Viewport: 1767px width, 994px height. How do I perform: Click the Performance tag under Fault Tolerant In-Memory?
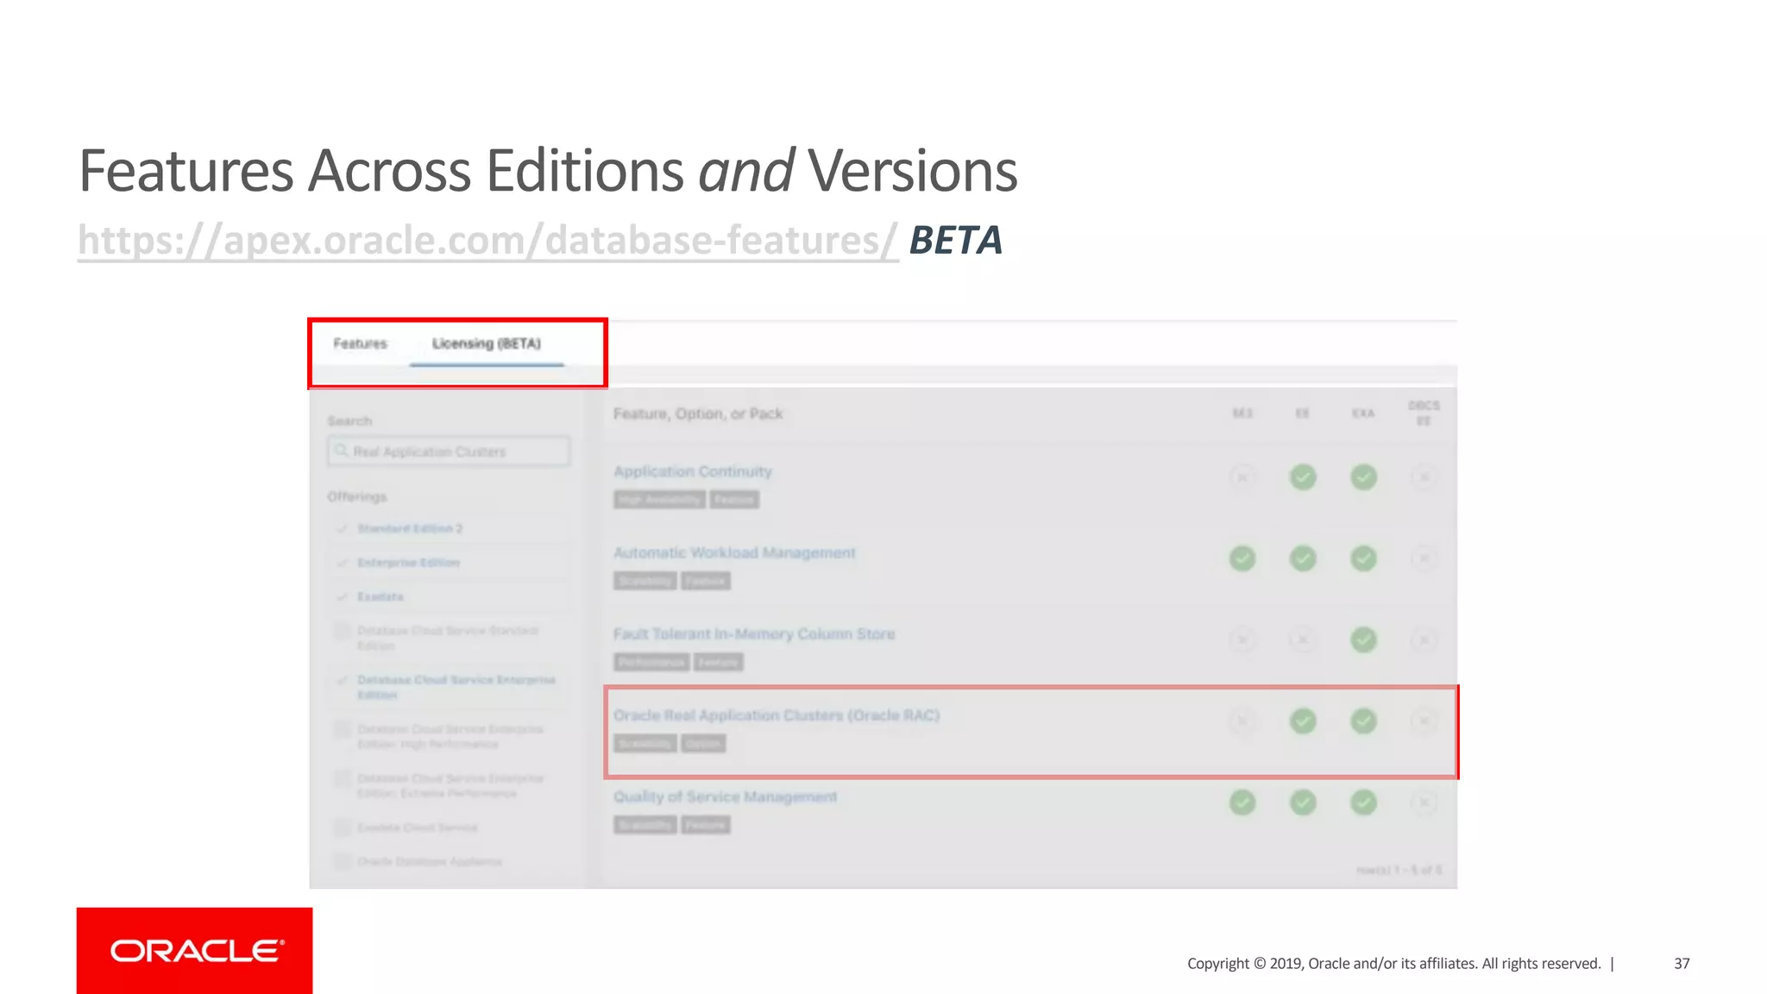[x=651, y=662]
